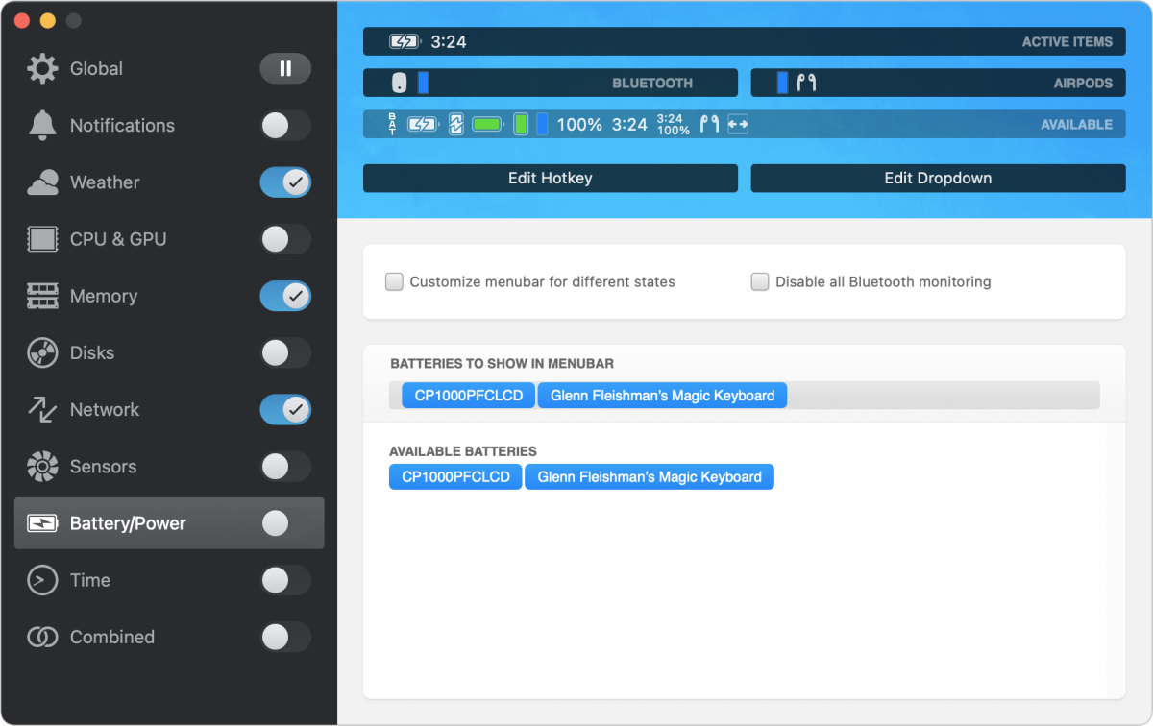Click the large 3:24 item in Available bar

[629, 125]
